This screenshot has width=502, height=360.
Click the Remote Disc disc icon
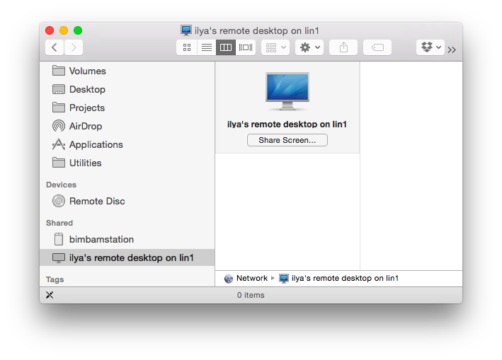point(59,201)
